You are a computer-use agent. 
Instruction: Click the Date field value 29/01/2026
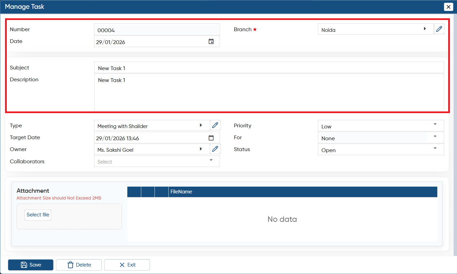click(x=111, y=42)
